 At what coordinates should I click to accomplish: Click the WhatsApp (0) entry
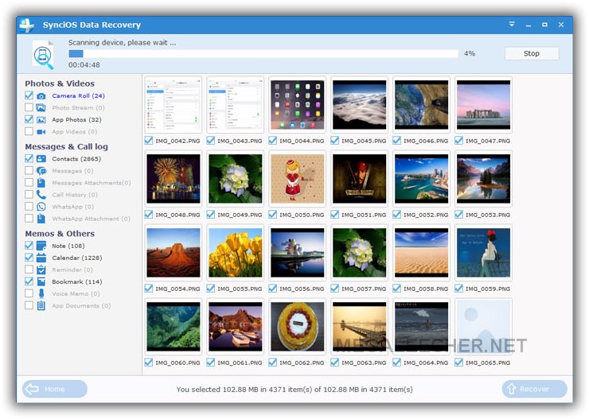coord(73,207)
